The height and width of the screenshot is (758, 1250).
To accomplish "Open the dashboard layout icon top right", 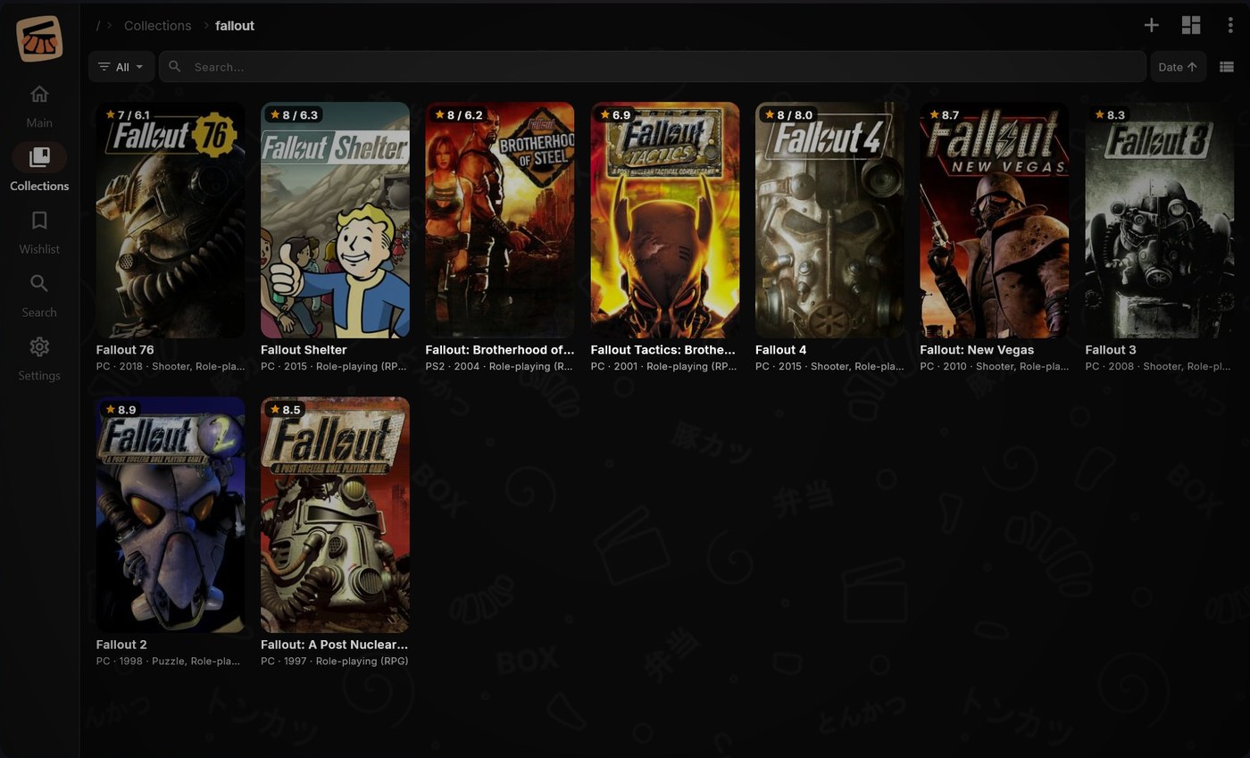I will tap(1191, 25).
